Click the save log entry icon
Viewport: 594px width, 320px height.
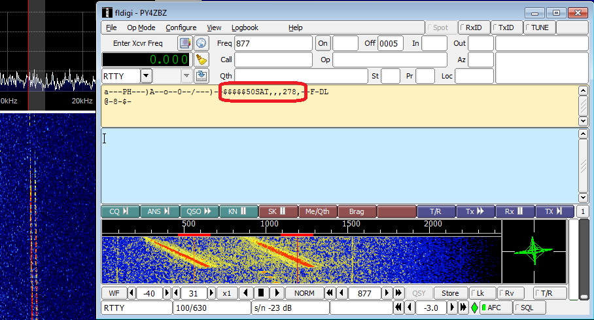(201, 76)
